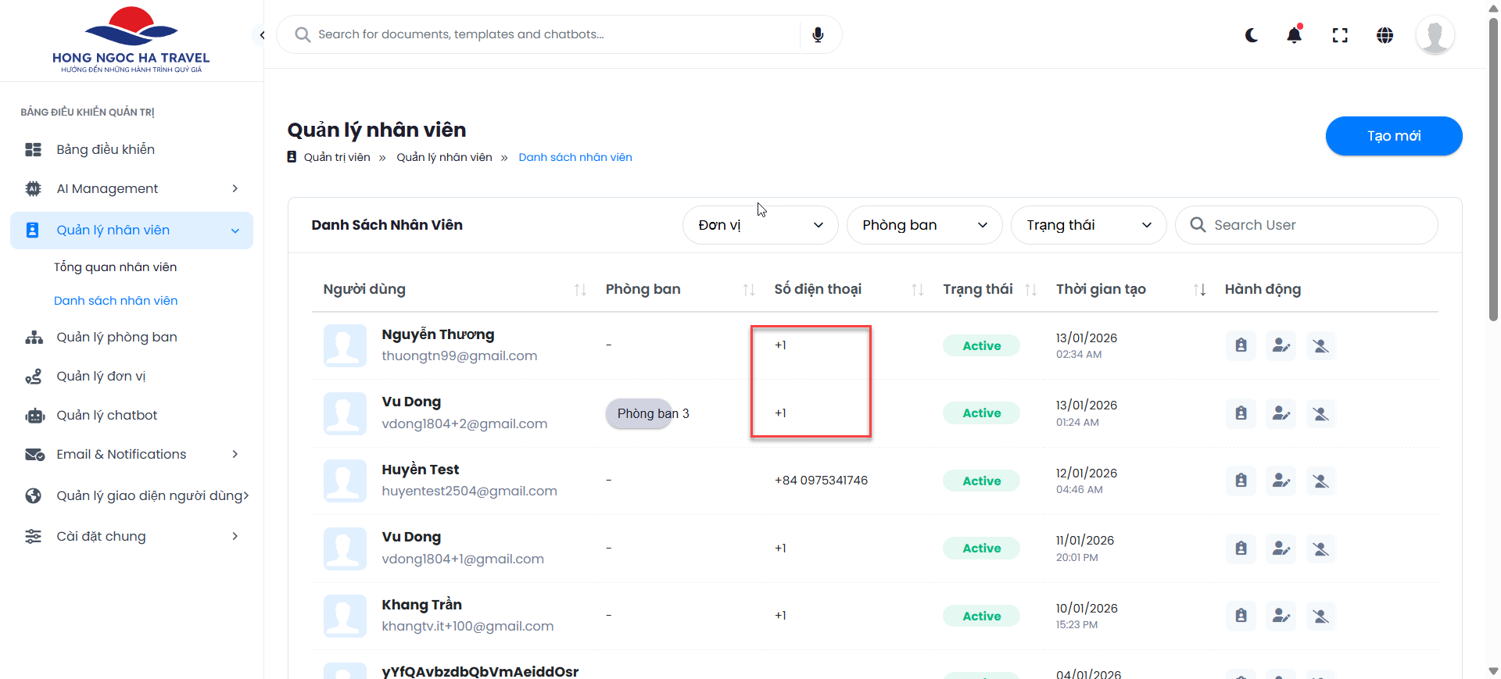Click Quản lý nhân viên breadcrumb link
Viewport: 1501px width, 679px height.
(x=444, y=157)
